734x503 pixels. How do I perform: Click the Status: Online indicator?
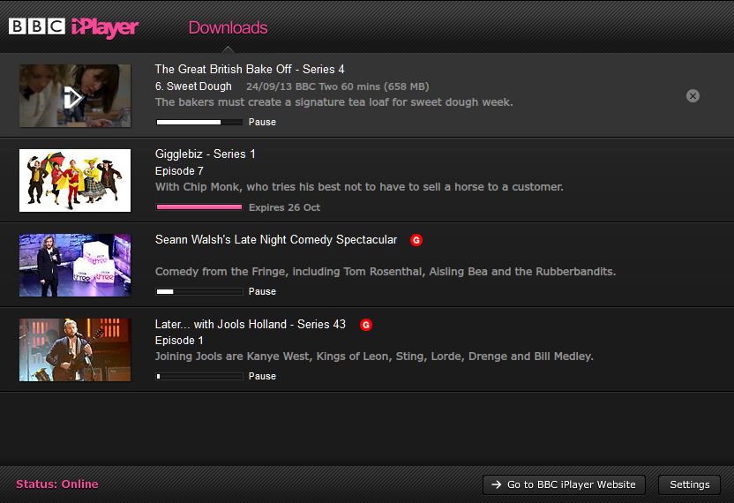click(57, 484)
